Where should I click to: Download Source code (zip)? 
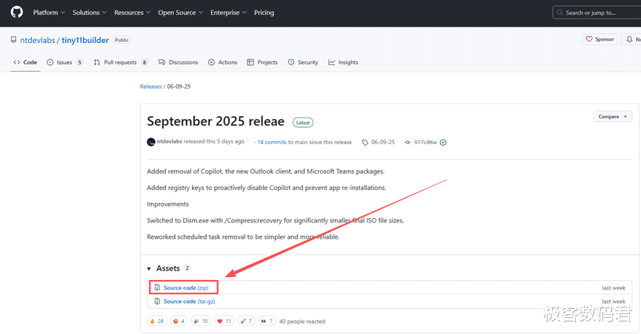point(186,288)
